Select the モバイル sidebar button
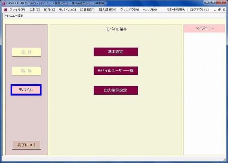Screen dimensions: 228x163 click(26, 90)
